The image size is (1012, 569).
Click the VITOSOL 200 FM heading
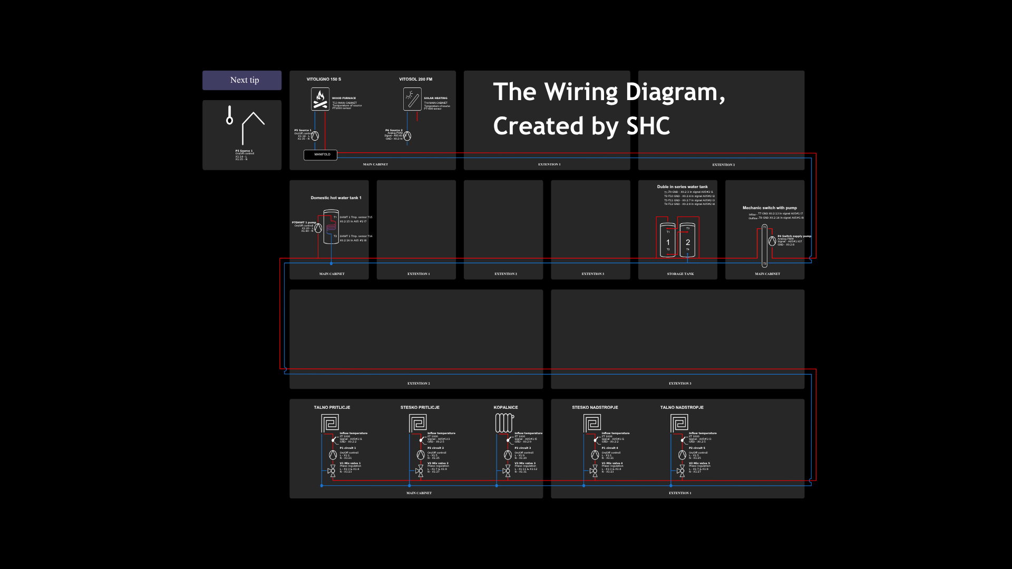pyautogui.click(x=415, y=80)
